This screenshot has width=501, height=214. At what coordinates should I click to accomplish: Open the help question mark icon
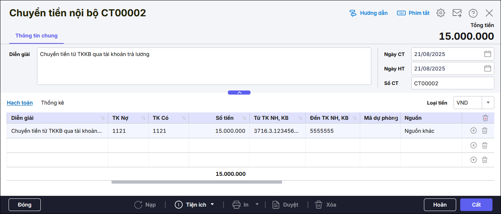(x=473, y=13)
